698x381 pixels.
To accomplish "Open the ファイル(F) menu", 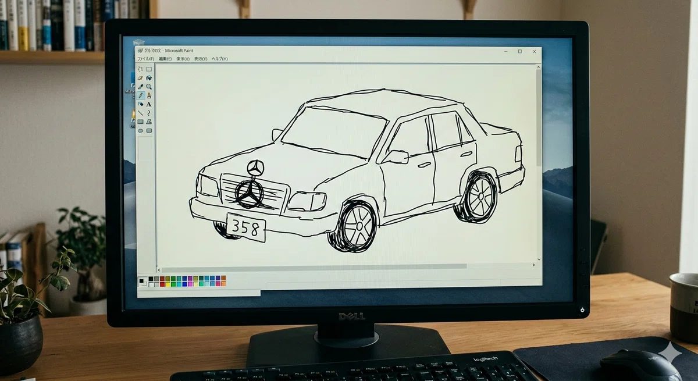I will (x=145, y=59).
